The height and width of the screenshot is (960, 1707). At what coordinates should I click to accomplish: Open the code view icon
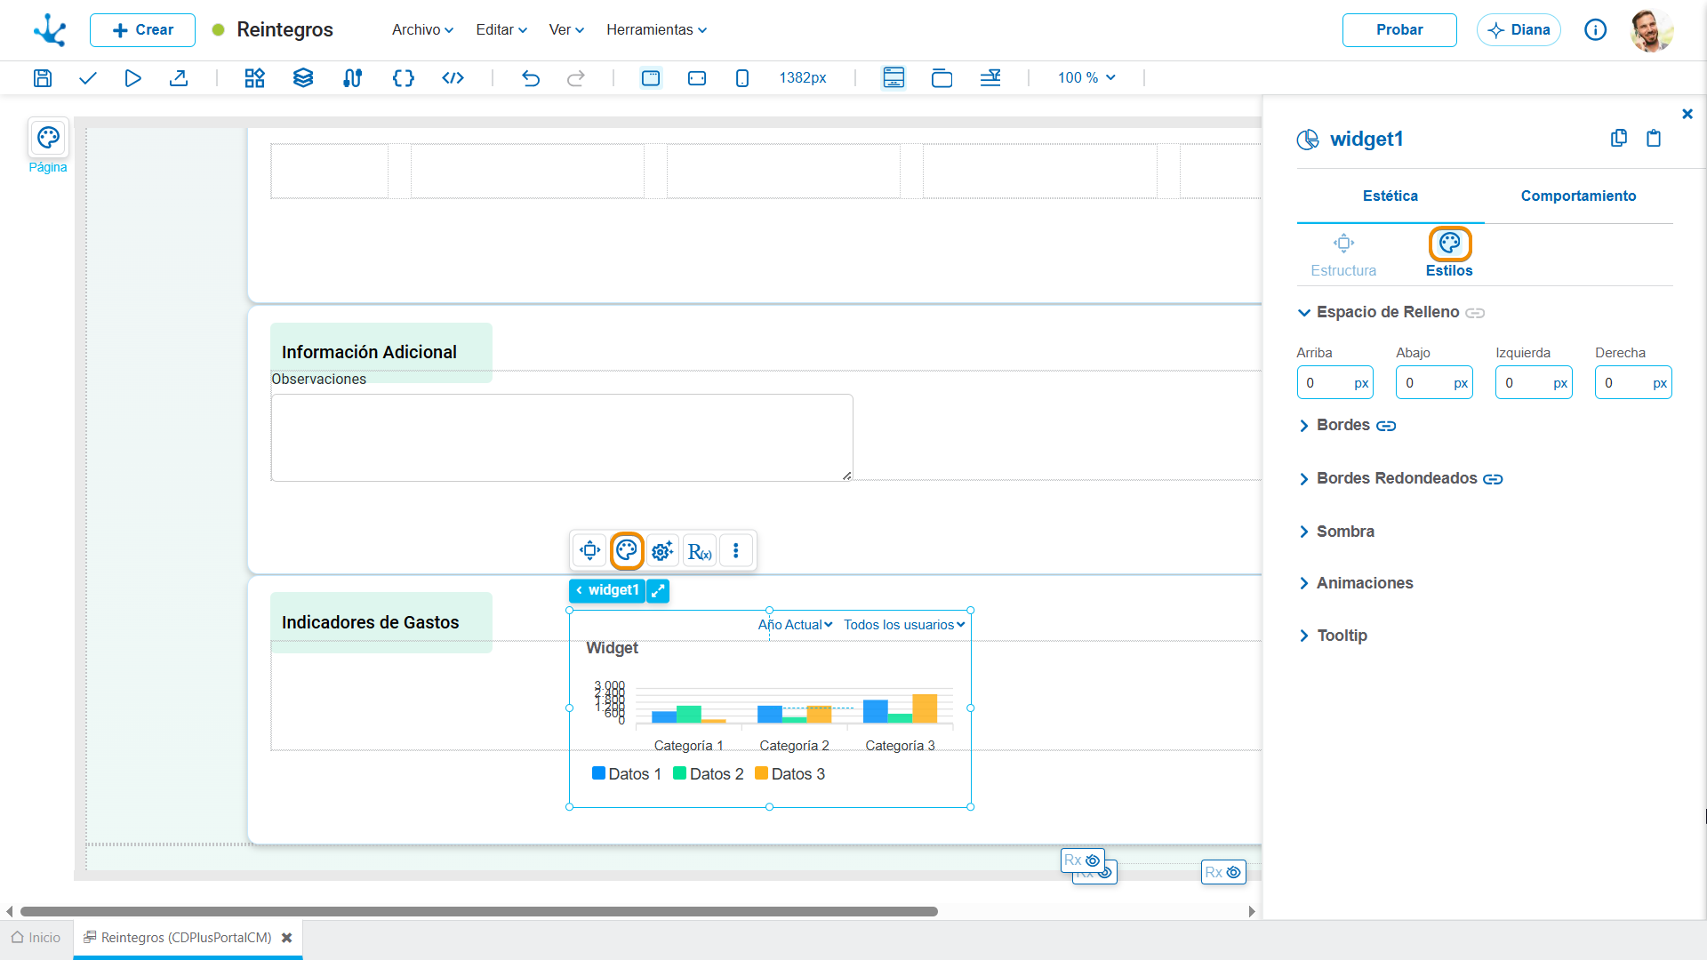pos(453,78)
